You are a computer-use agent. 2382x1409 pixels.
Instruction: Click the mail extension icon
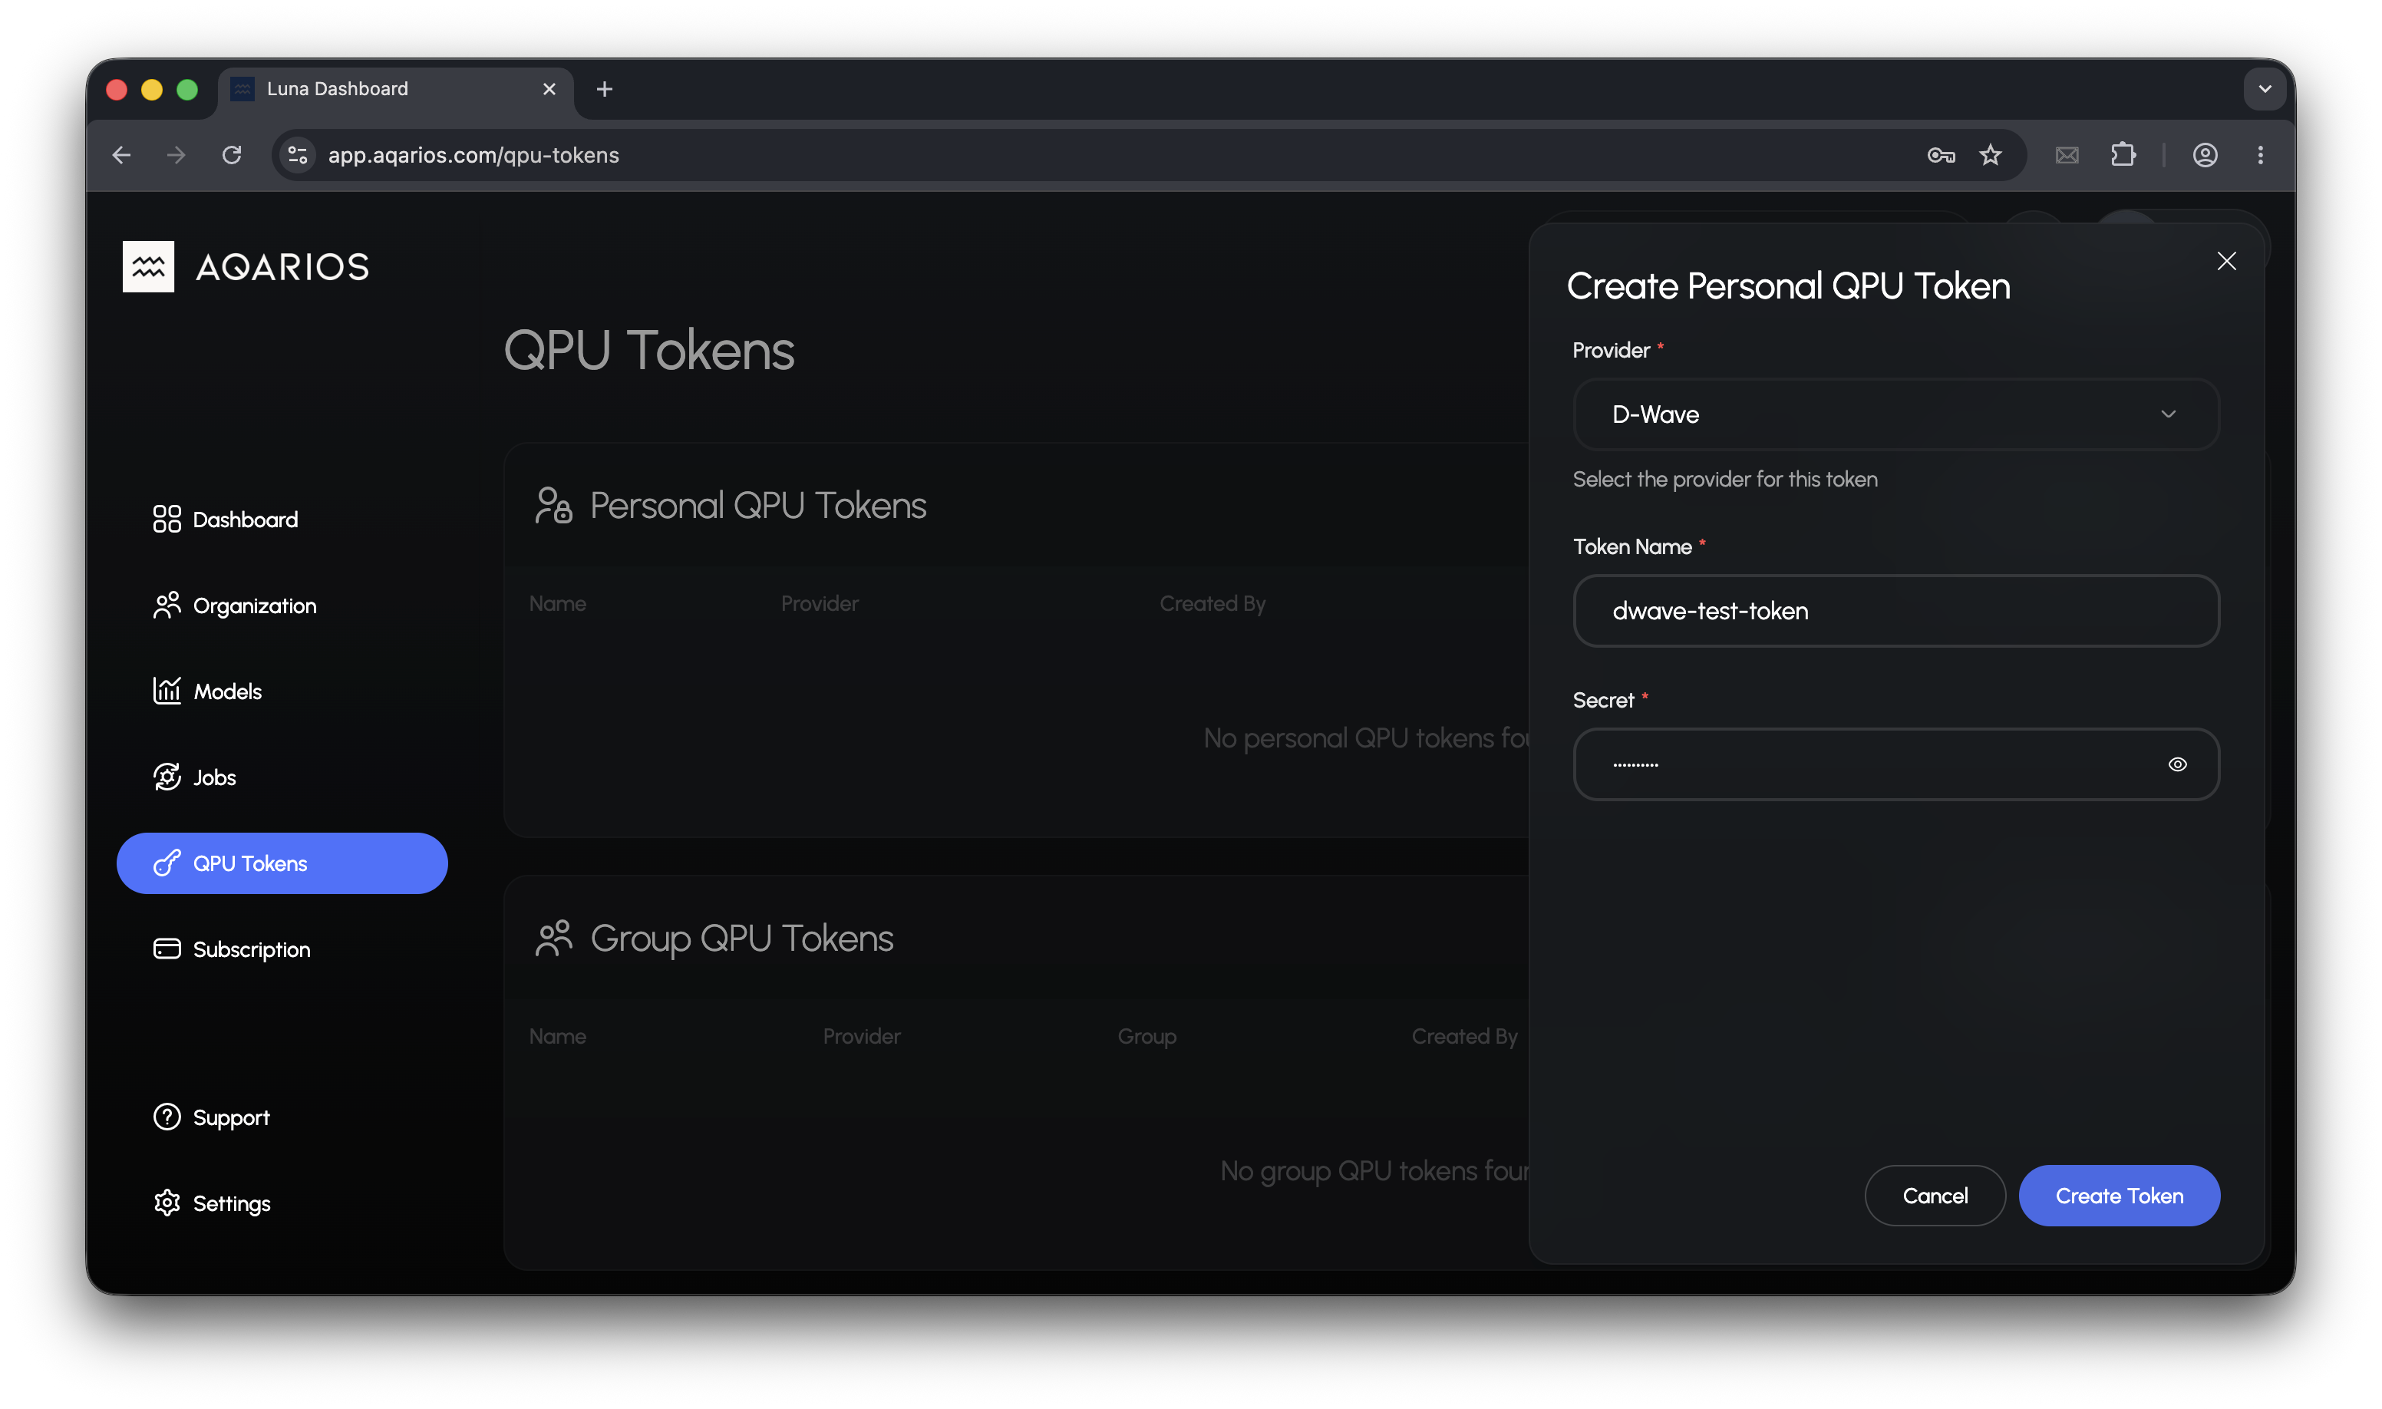[x=2067, y=155]
